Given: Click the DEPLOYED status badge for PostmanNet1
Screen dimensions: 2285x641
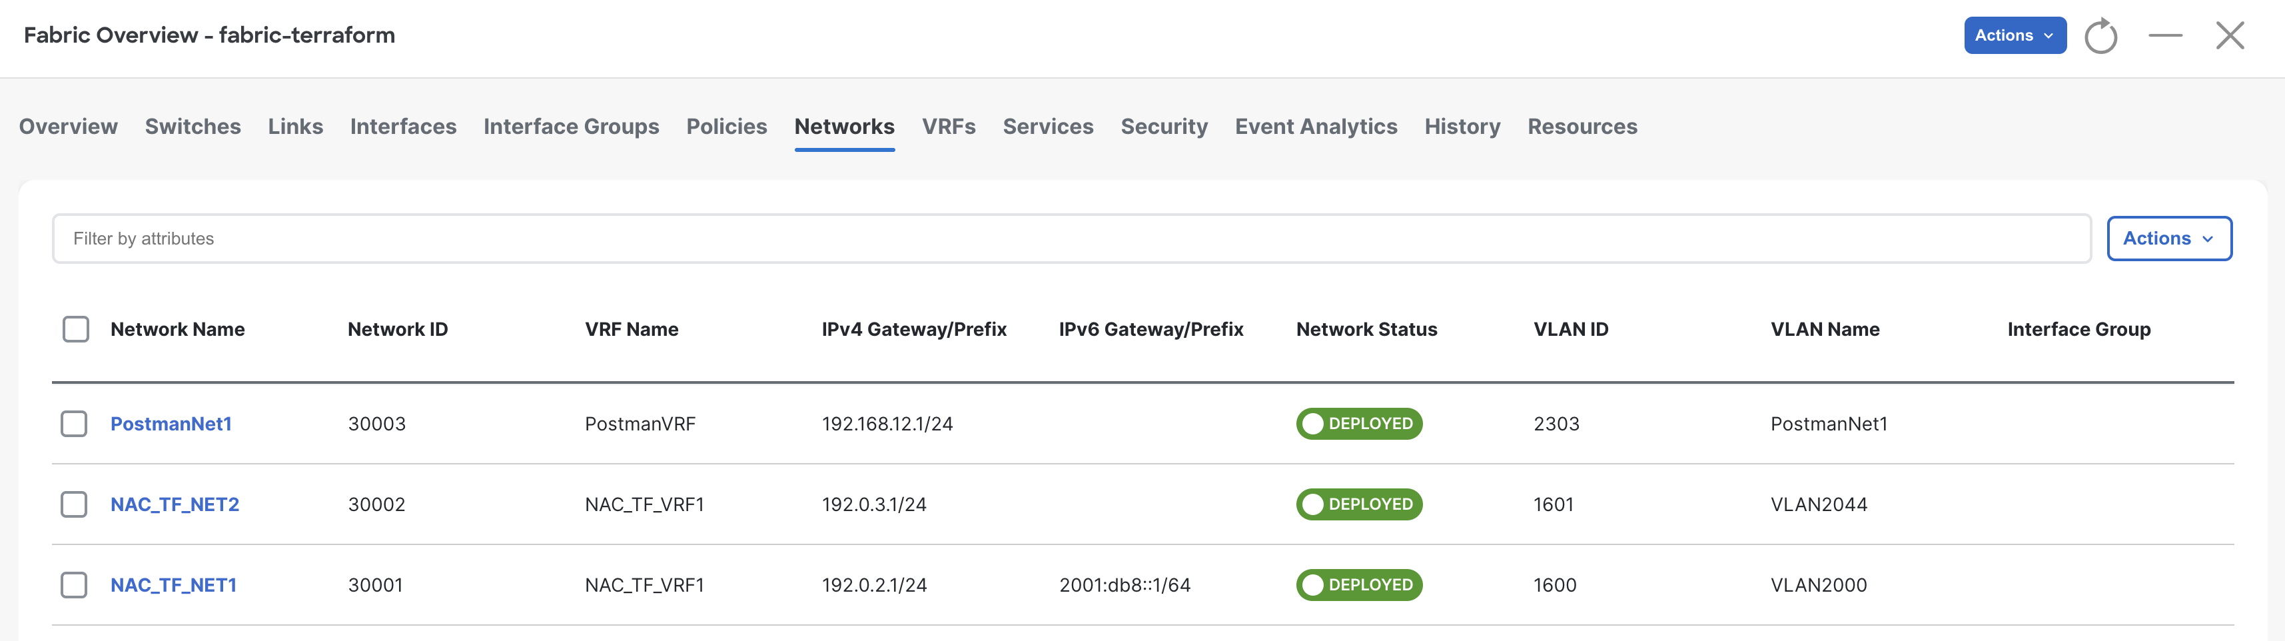Looking at the screenshot, I should 1359,424.
